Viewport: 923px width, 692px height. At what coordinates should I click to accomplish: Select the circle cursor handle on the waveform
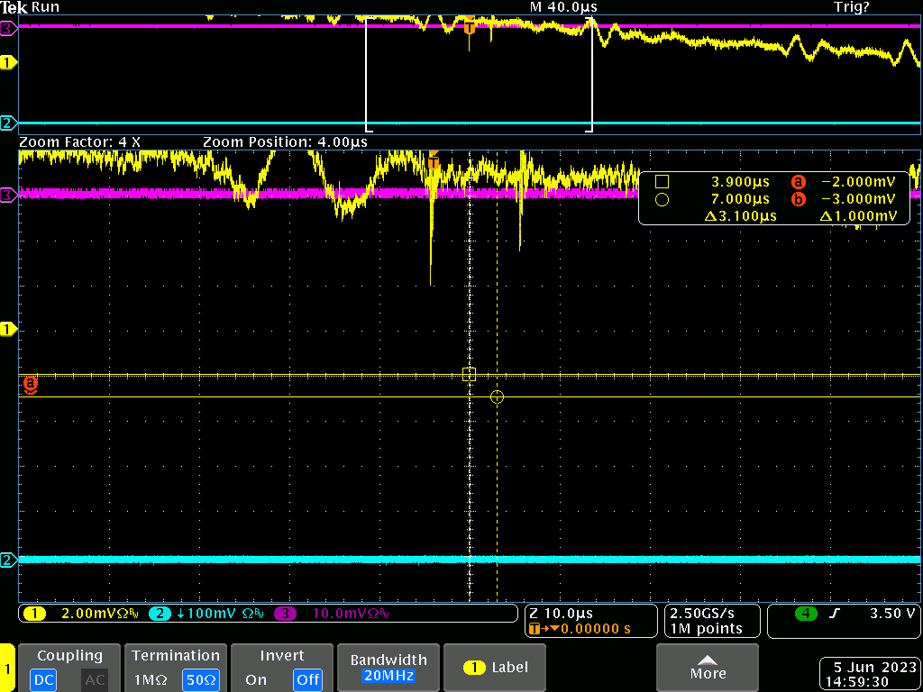[497, 396]
